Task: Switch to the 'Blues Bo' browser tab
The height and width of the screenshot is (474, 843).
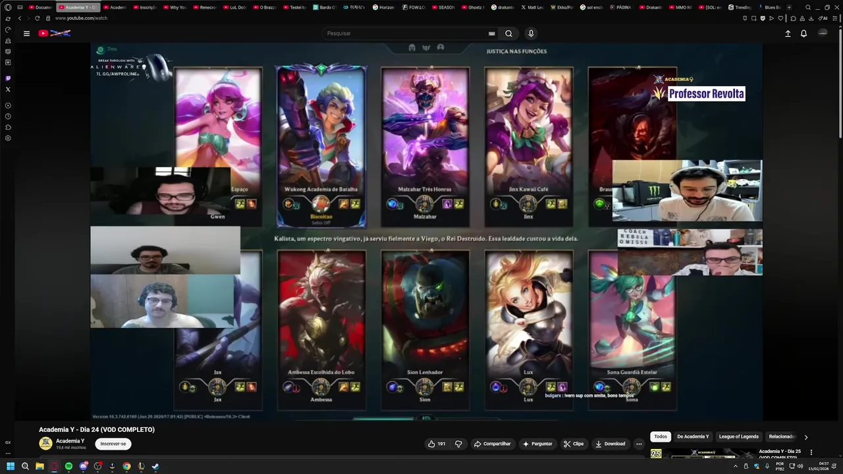Action: coord(770,7)
